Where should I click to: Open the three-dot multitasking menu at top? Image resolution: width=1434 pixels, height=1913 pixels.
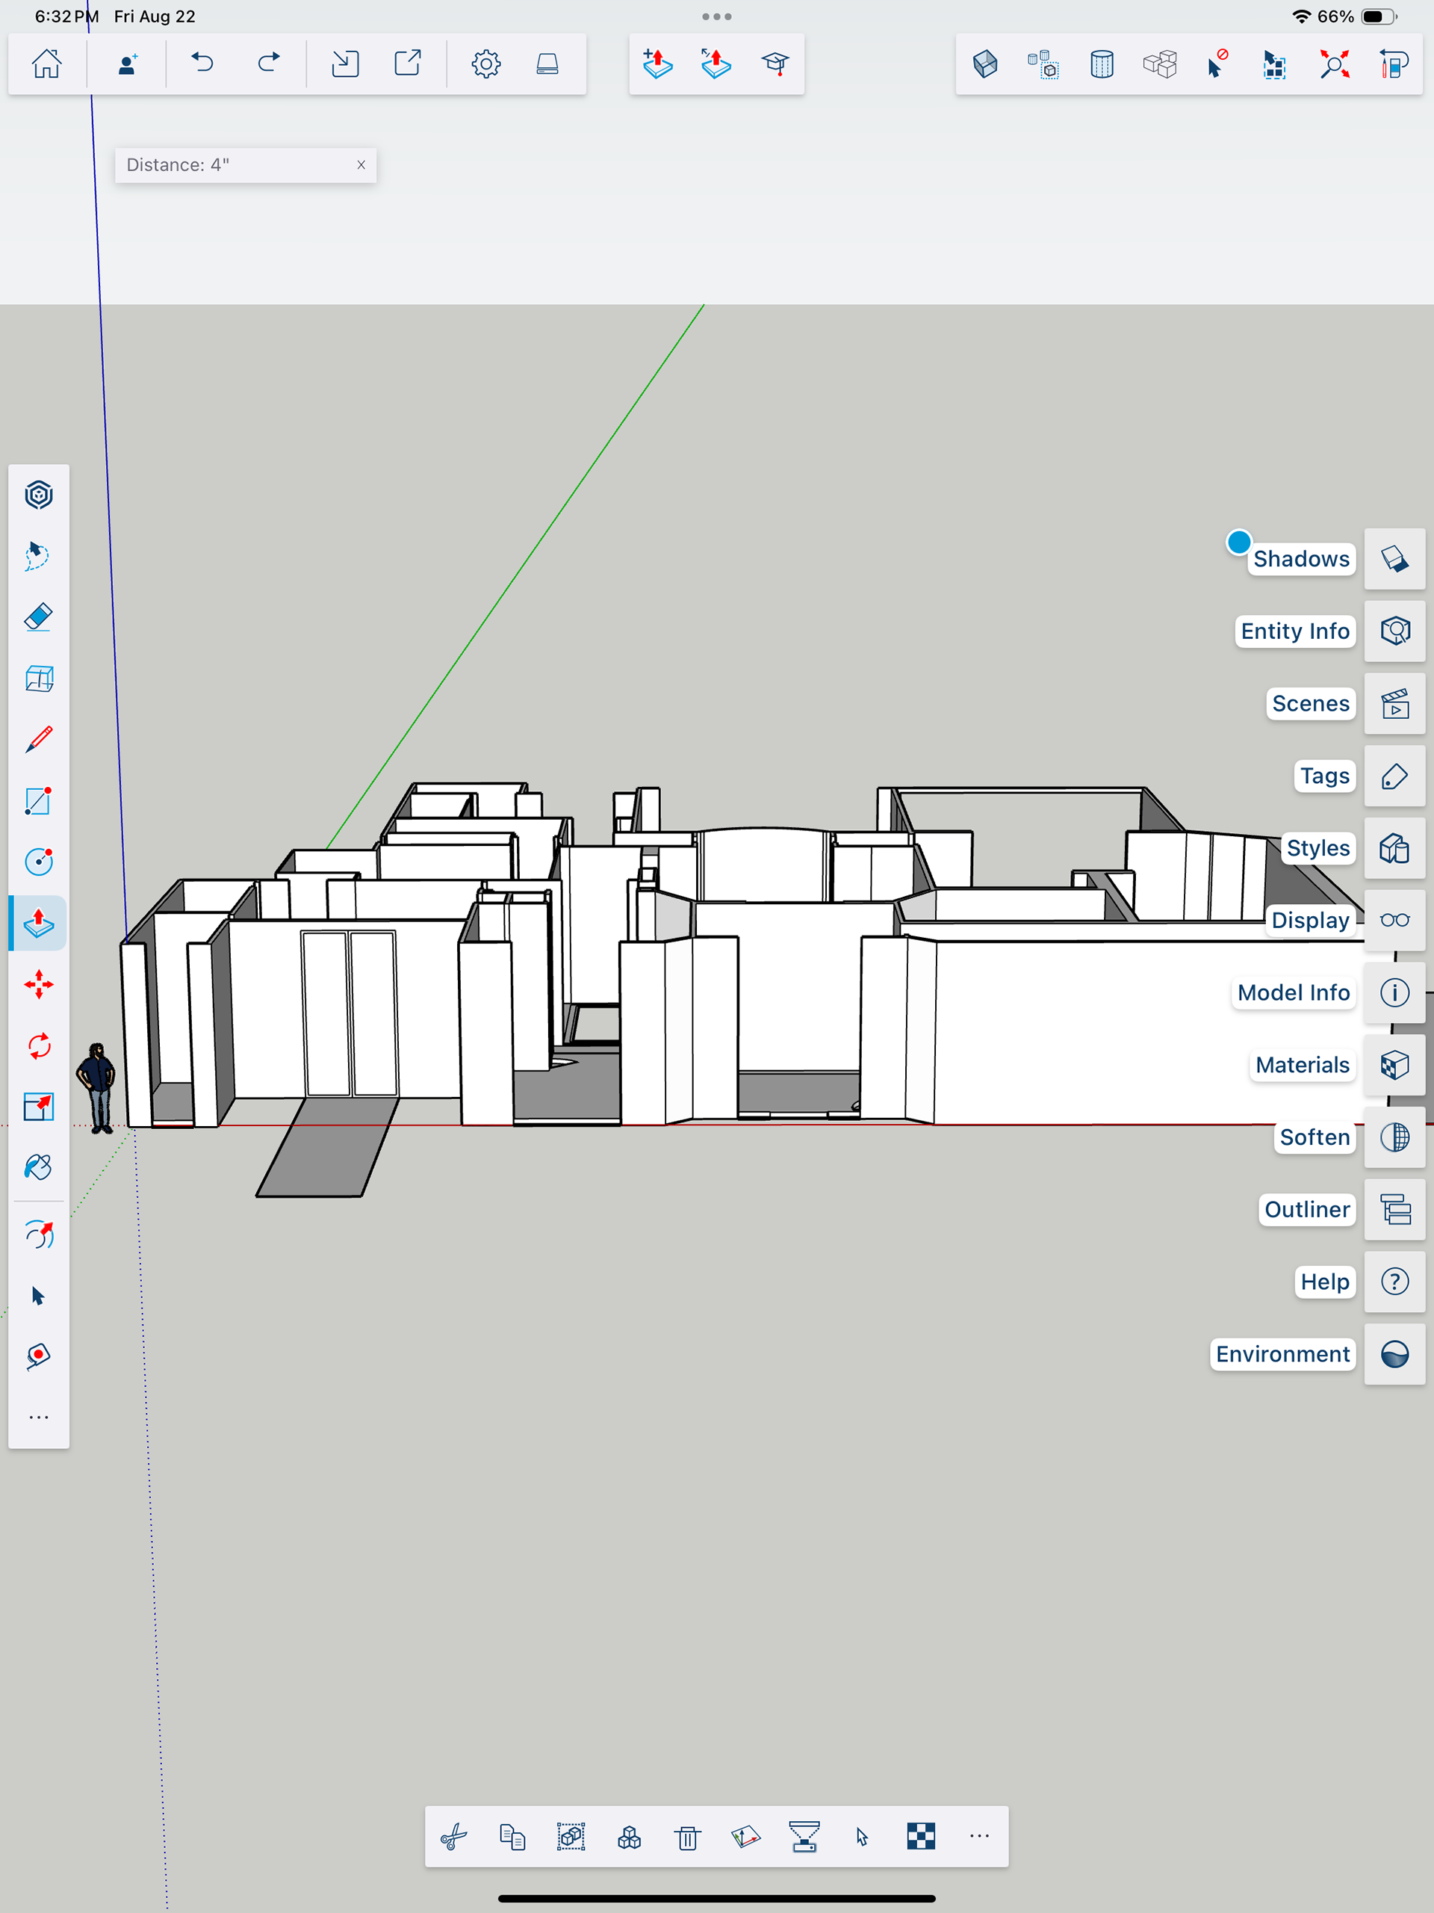coord(716,16)
